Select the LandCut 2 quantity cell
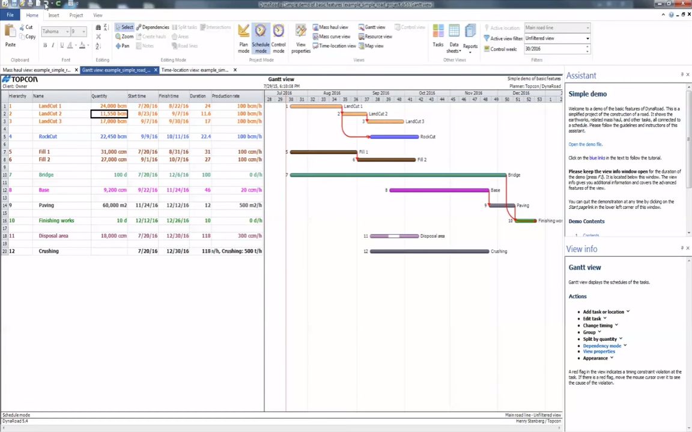The height and width of the screenshot is (432, 692). pyautogui.click(x=109, y=114)
